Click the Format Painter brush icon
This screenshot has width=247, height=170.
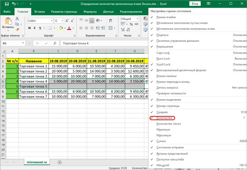click(17, 29)
